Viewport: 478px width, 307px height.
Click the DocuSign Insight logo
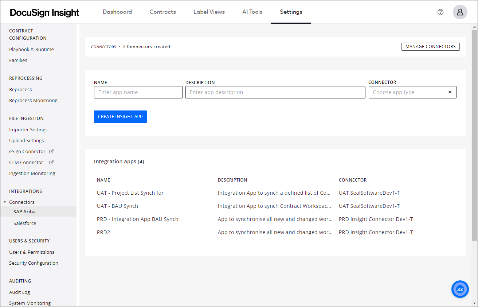point(44,12)
